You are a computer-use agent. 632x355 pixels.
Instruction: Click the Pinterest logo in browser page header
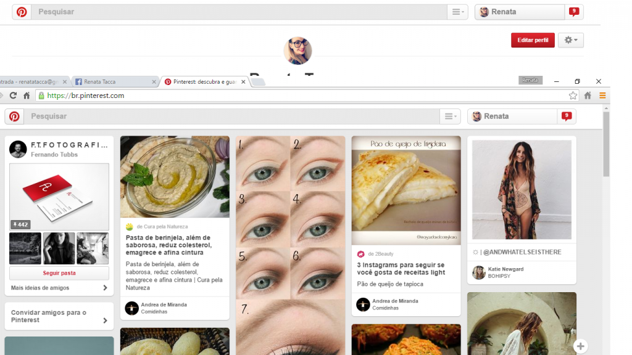pyautogui.click(x=15, y=116)
